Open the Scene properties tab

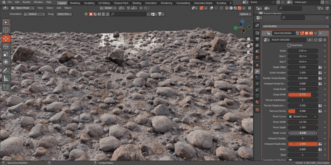pos(257,51)
